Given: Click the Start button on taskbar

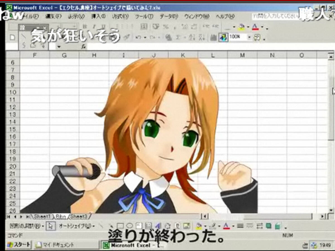Looking at the screenshot, I should (x=18, y=245).
